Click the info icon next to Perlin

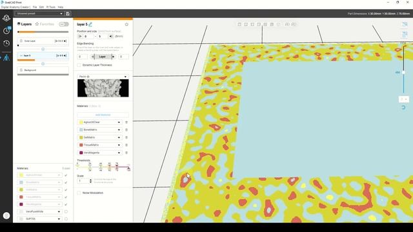click(x=88, y=77)
